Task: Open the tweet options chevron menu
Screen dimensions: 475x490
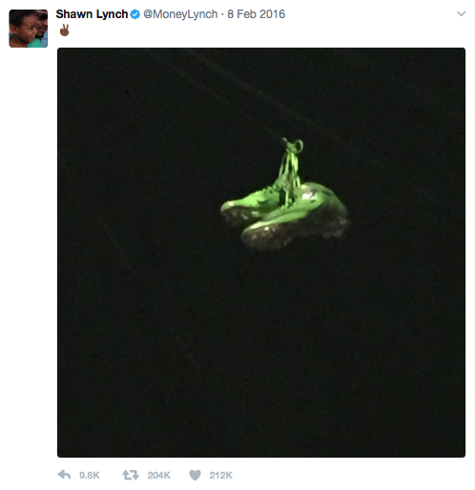Action: point(461,13)
